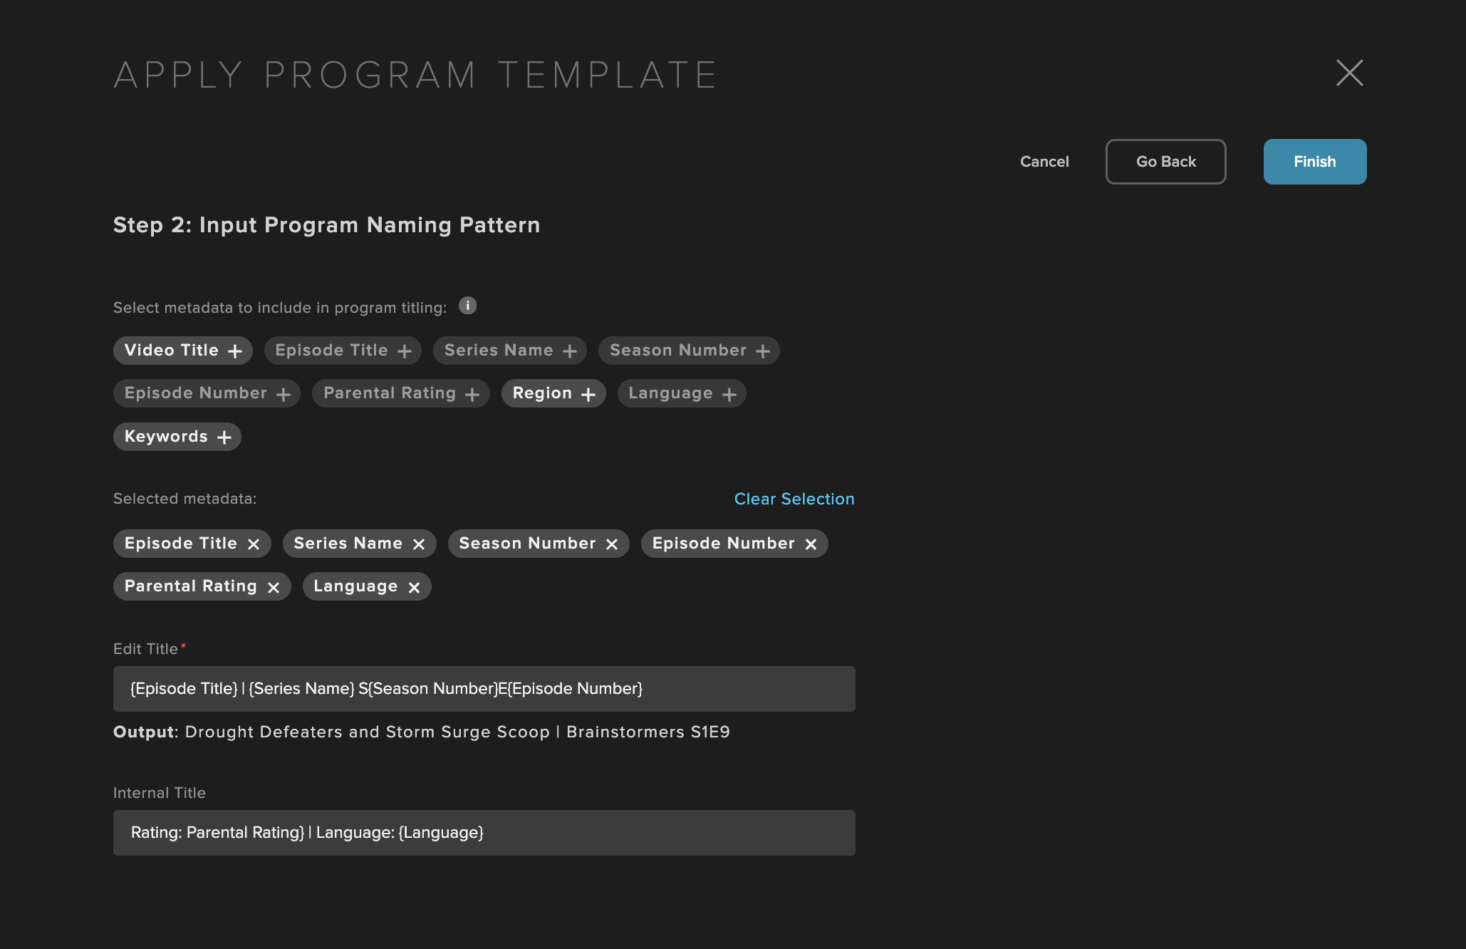Click into the Internal Title input field
Viewport: 1466px width, 949px height.
(484, 833)
